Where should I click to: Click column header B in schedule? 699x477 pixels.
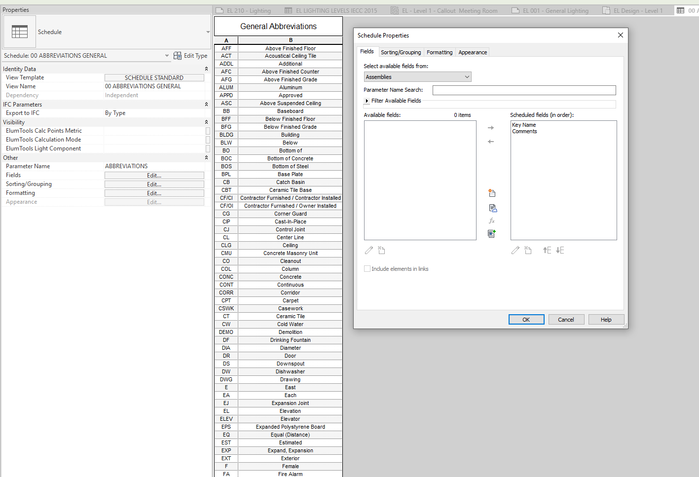coord(291,40)
